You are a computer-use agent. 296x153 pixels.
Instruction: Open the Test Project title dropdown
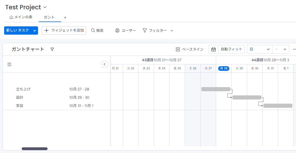pos(45,7)
